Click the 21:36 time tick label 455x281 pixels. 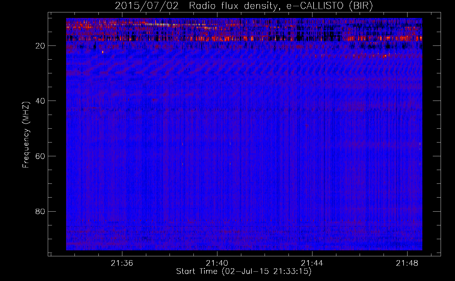pyautogui.click(x=122, y=263)
